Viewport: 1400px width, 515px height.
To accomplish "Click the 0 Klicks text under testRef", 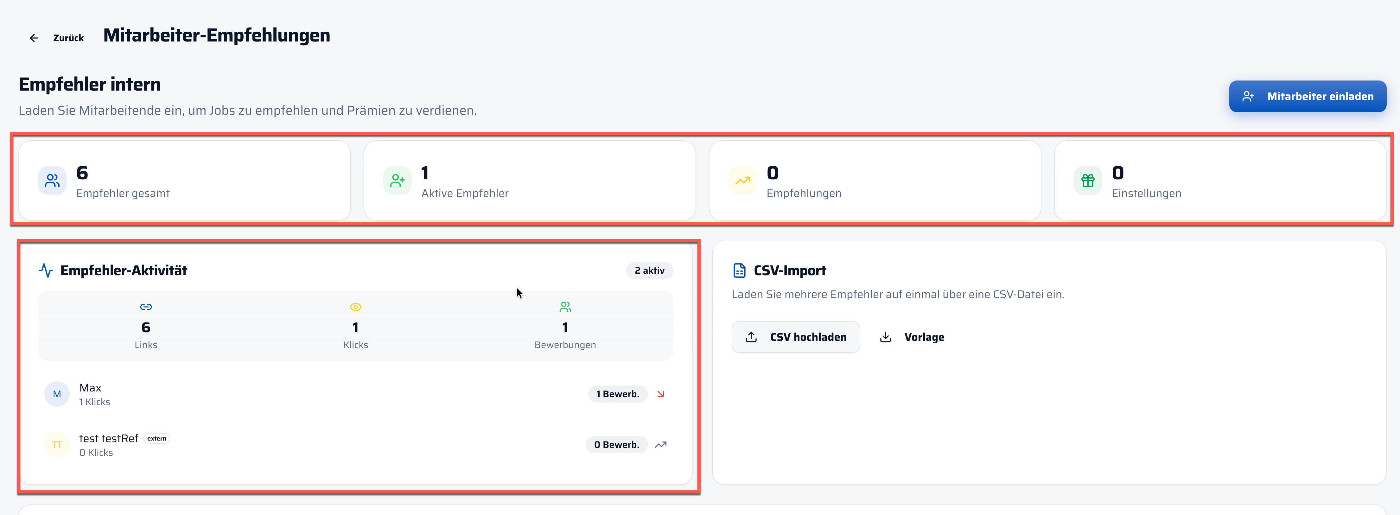I will (96, 453).
